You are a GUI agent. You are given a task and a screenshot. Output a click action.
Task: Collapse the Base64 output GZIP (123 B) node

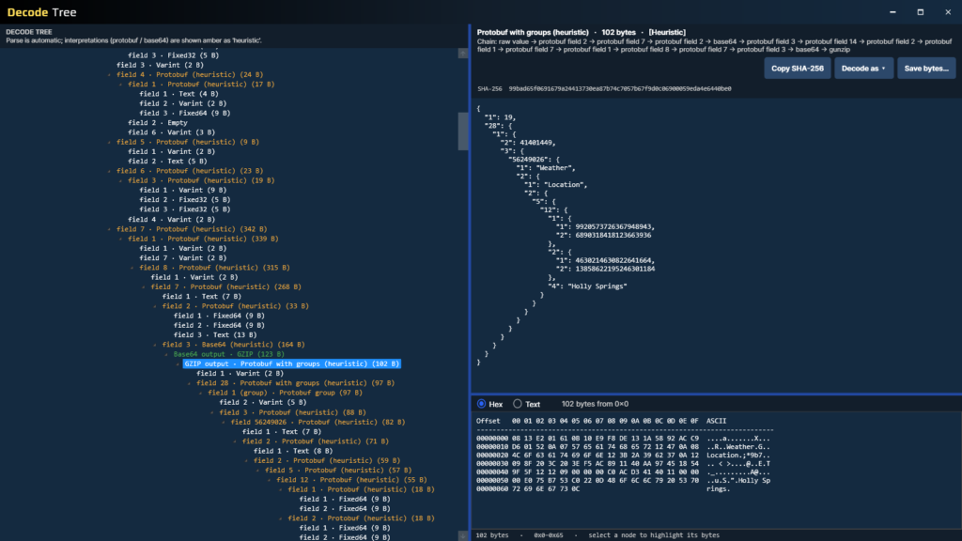167,354
